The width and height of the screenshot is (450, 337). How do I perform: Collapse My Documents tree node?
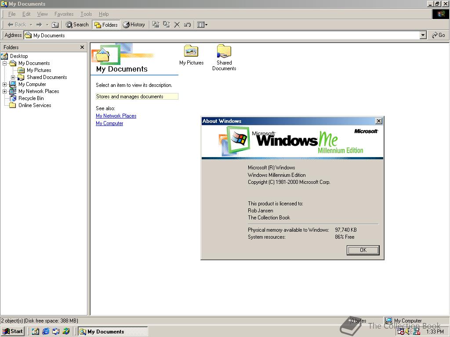tap(4, 63)
